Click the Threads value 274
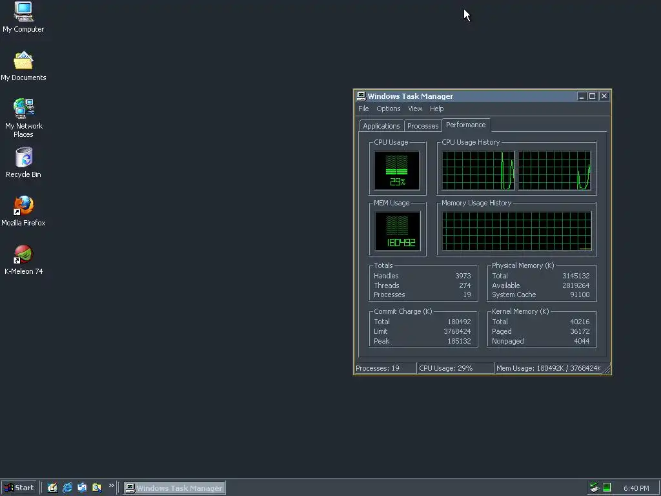Viewport: 661px width, 496px height. pyautogui.click(x=465, y=285)
